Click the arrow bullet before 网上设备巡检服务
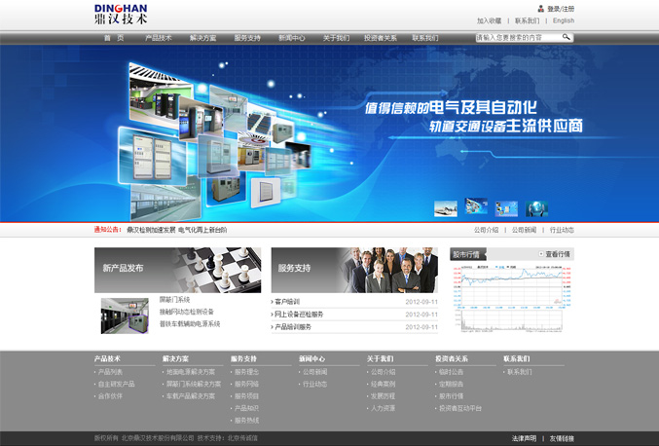 coord(273,315)
